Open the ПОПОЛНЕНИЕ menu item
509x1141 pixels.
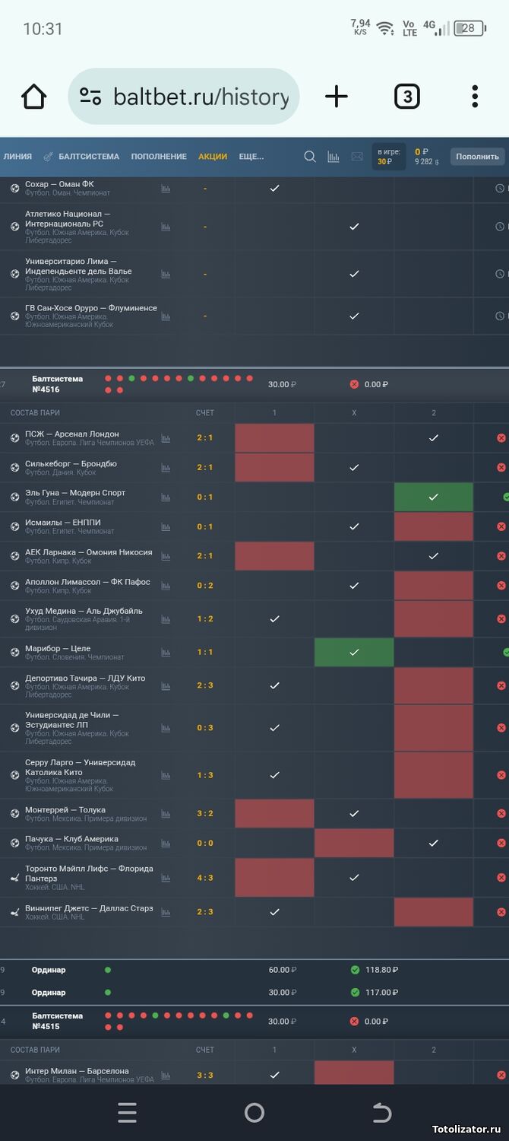click(x=159, y=157)
